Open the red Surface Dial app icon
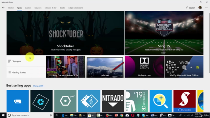The image size is (210, 118). pos(184,101)
